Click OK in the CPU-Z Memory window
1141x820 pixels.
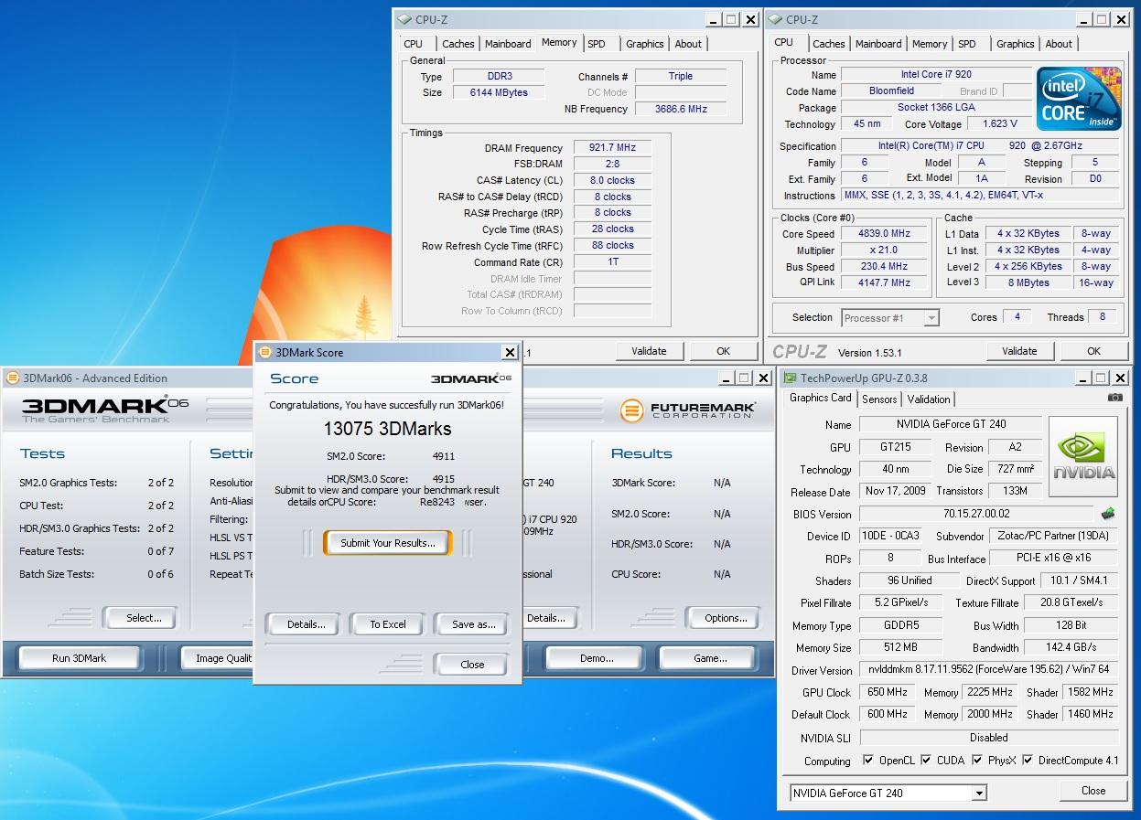723,351
